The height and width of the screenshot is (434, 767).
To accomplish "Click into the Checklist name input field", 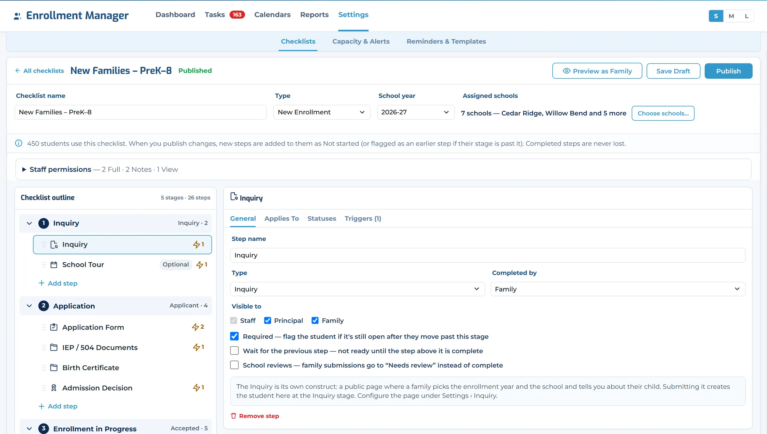I will tap(141, 112).
